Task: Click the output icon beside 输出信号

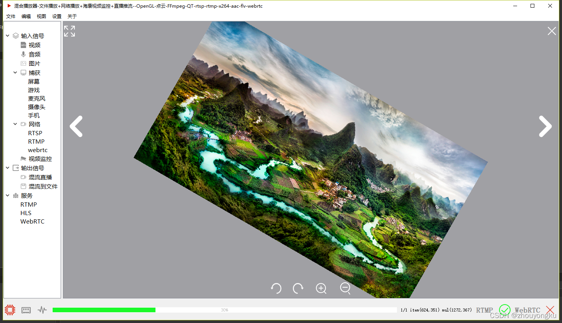Action: (x=16, y=168)
